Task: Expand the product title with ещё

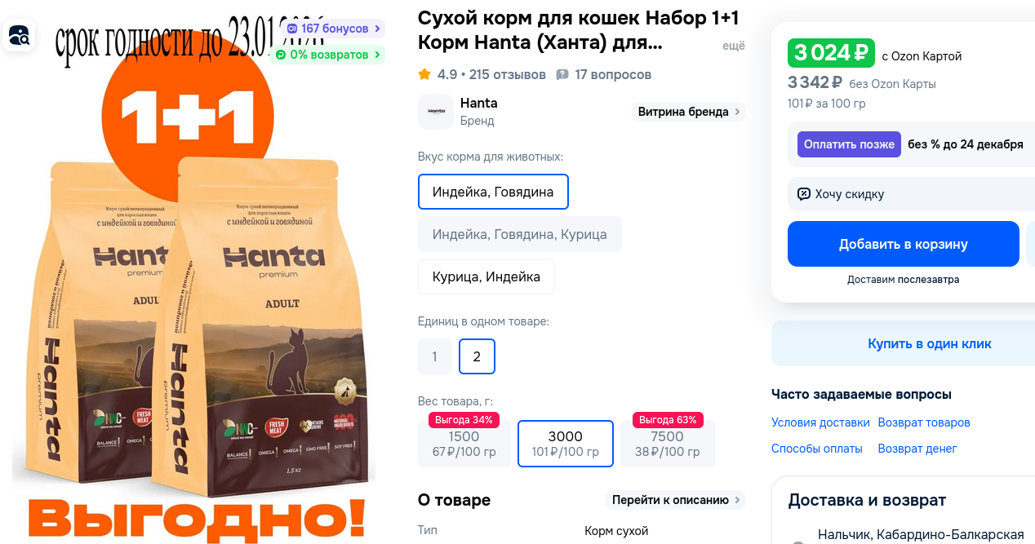Action: click(734, 46)
